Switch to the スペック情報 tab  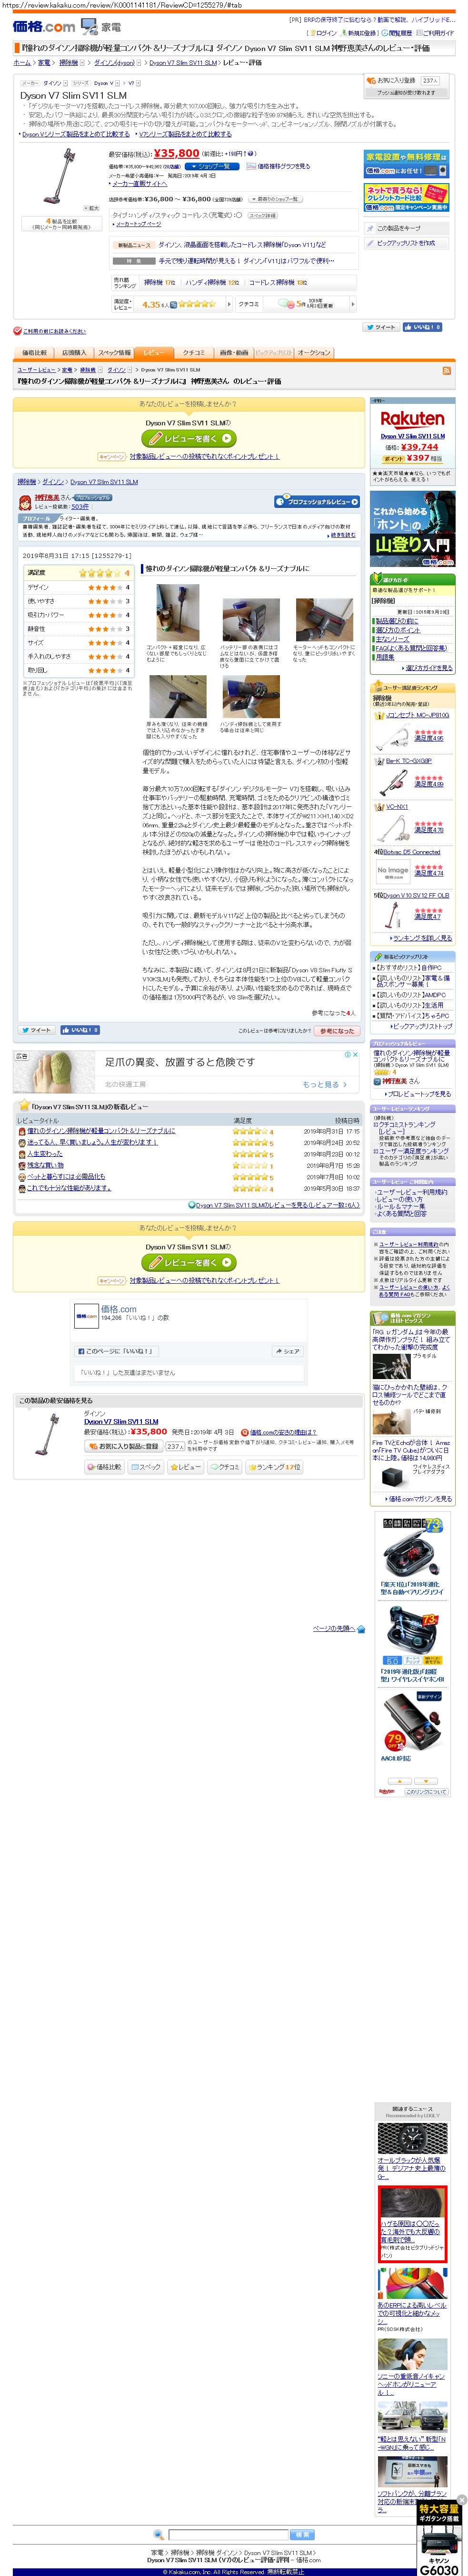coord(114,352)
